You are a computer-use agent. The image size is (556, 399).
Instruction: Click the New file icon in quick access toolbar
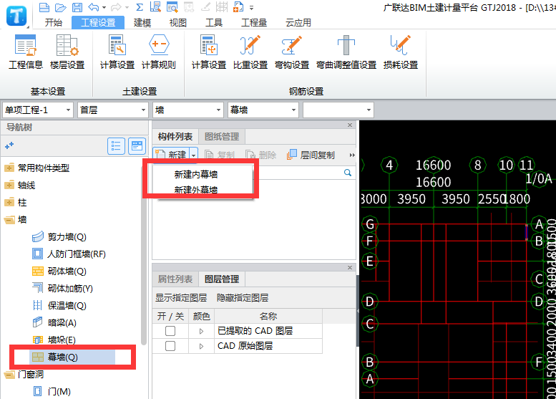[x=44, y=6]
